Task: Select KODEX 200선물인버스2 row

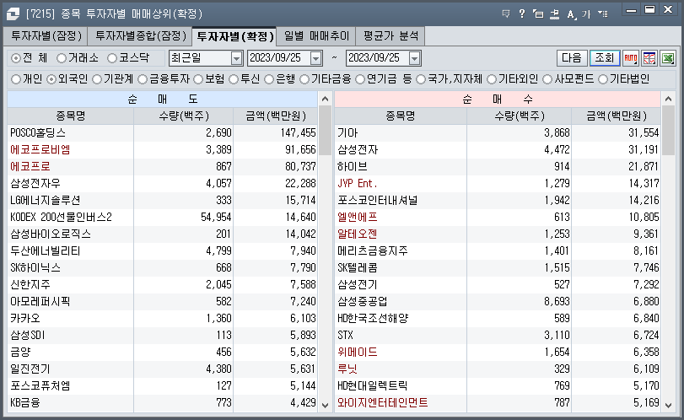Action: (162, 218)
